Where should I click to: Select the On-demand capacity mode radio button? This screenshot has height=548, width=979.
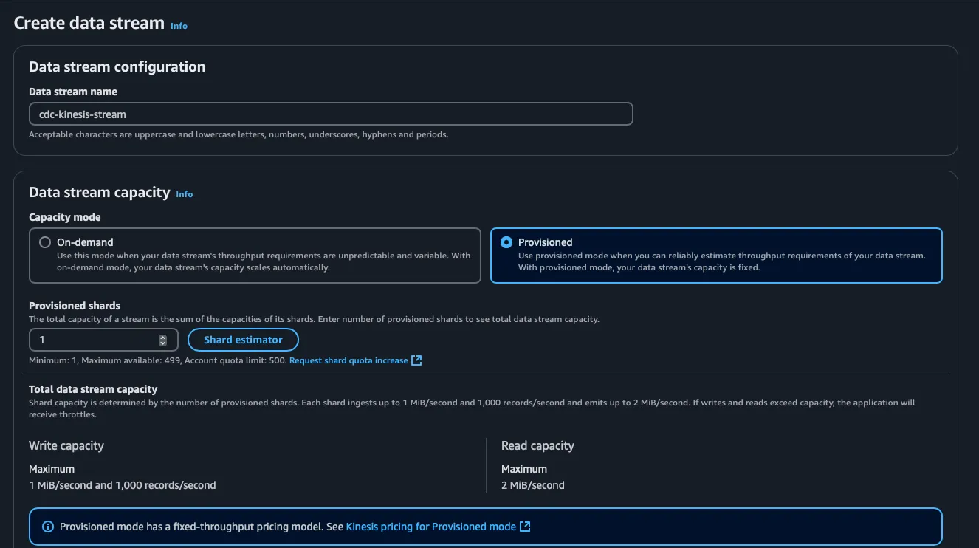(45, 242)
